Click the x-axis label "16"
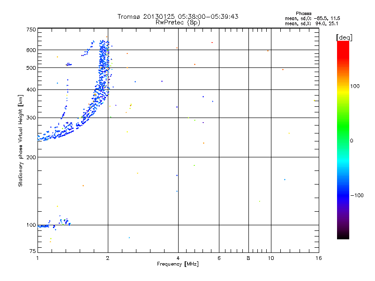 tap(319, 258)
